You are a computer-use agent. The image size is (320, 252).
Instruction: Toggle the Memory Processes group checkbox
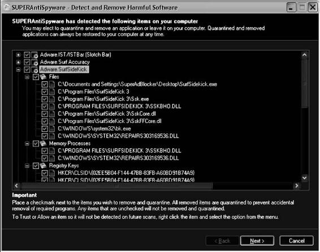pyautogui.click(x=36, y=144)
